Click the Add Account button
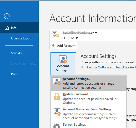Image resolution: width=136 pixels, height=128 pixels. (63, 45)
